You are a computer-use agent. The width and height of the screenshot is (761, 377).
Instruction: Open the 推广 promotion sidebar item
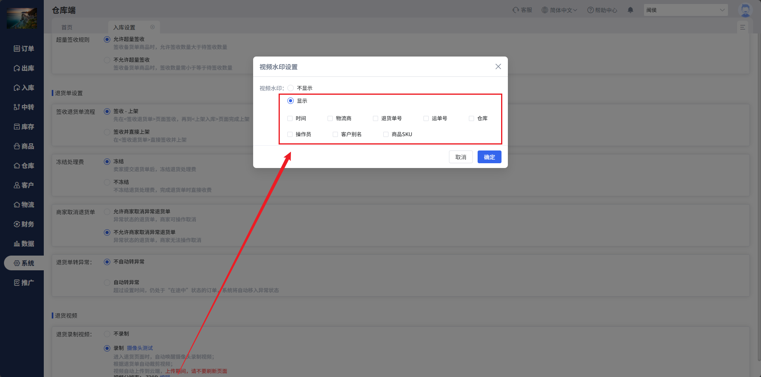pos(24,283)
